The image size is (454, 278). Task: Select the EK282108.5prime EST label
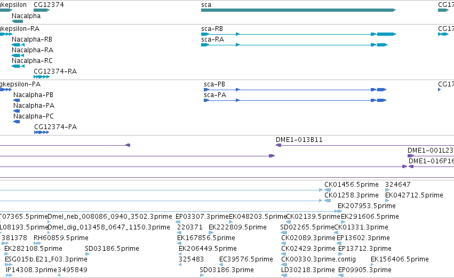(33, 249)
